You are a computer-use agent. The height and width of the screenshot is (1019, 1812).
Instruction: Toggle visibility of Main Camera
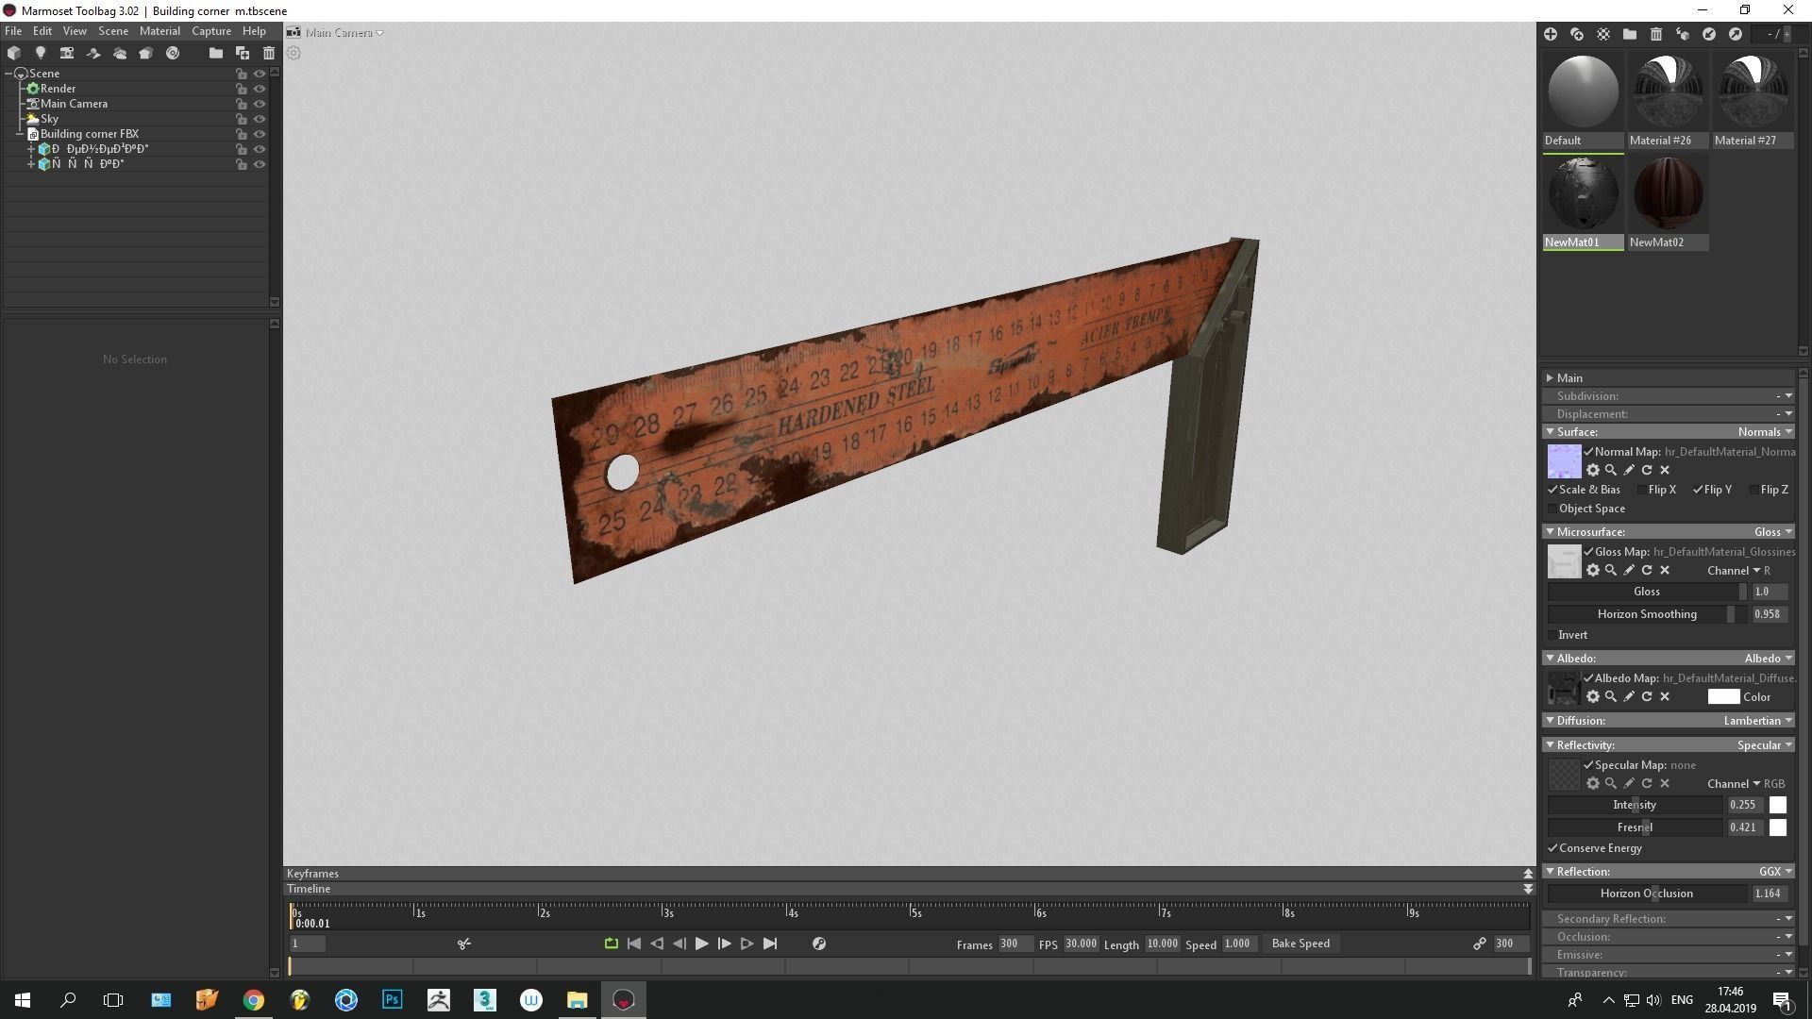[260, 104]
